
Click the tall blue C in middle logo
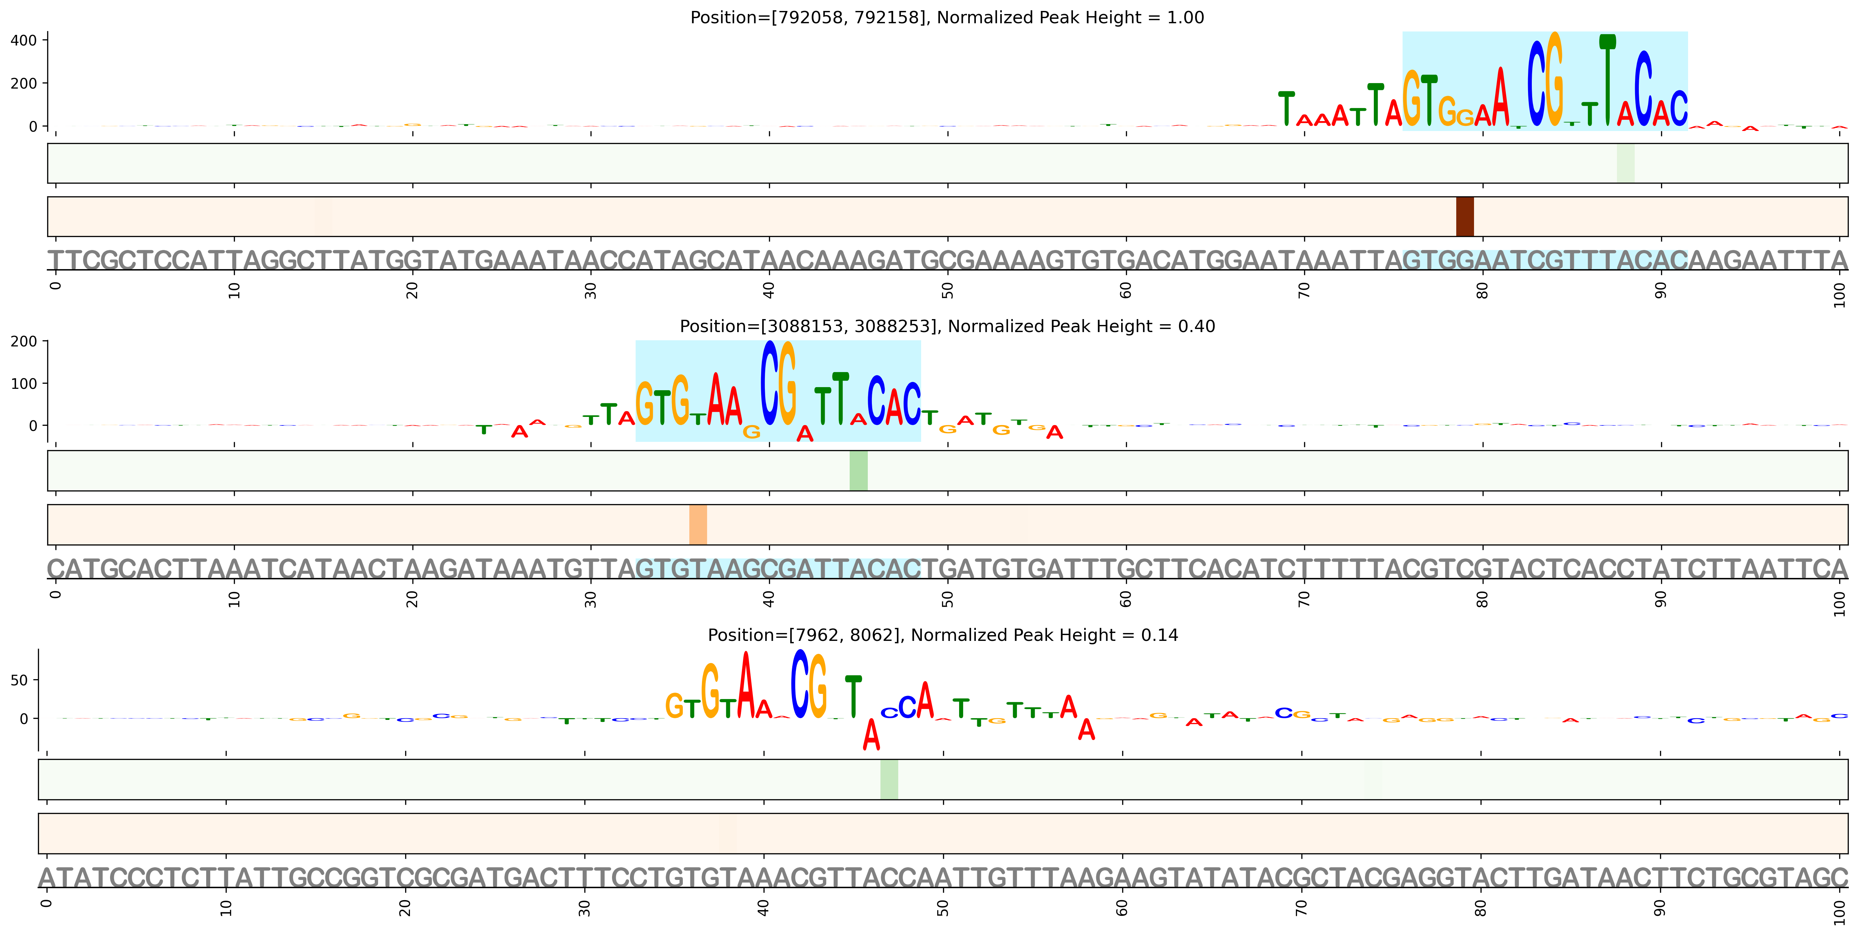pyautogui.click(x=770, y=382)
